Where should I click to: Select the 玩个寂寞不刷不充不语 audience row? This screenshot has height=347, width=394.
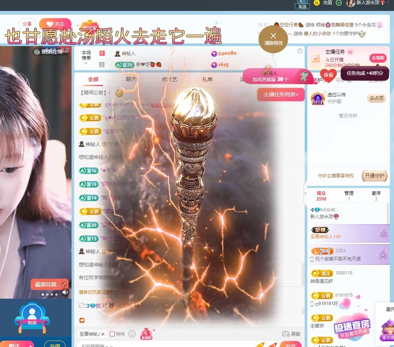[x=349, y=254]
